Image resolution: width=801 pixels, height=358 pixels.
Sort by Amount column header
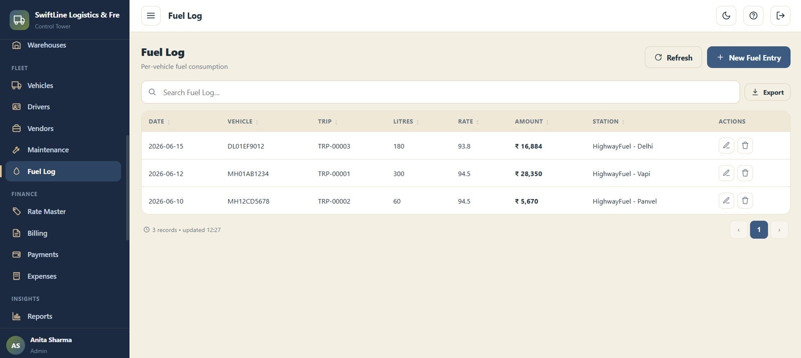(x=532, y=121)
